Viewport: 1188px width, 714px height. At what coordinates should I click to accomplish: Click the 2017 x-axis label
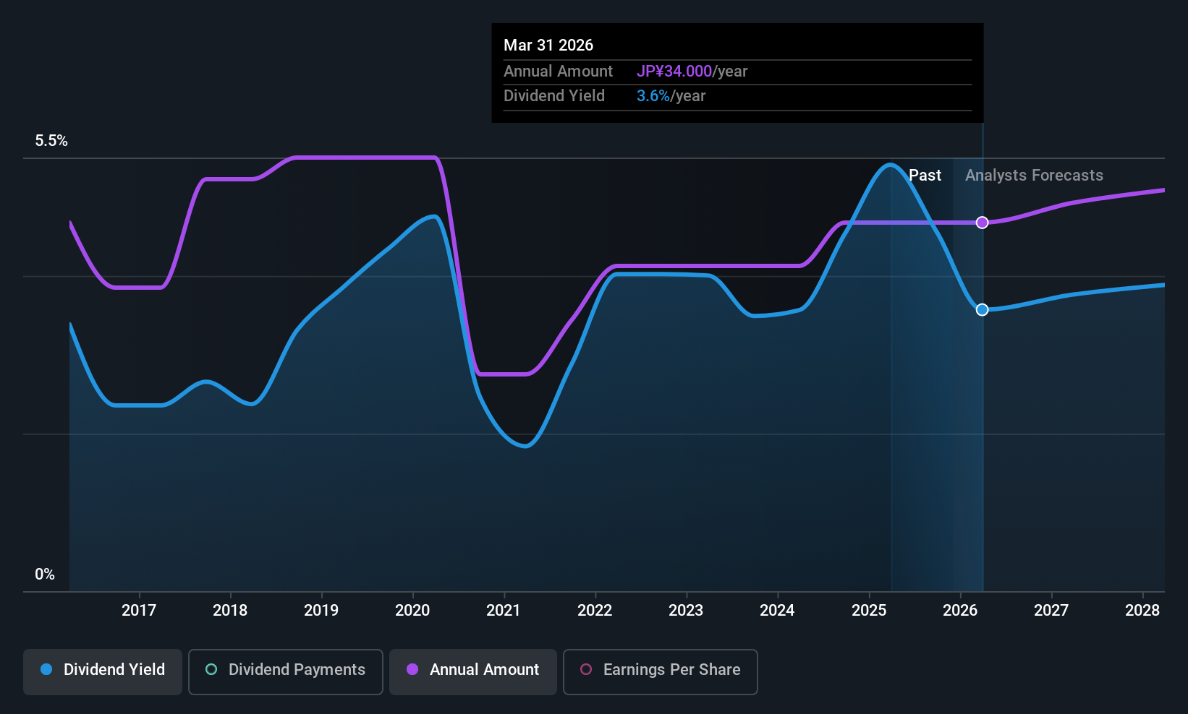pyautogui.click(x=139, y=611)
